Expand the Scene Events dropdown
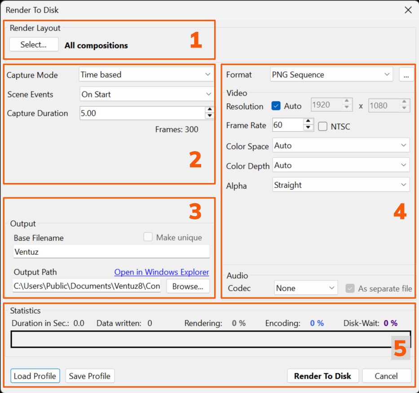The height and width of the screenshot is (393, 419). point(146,94)
